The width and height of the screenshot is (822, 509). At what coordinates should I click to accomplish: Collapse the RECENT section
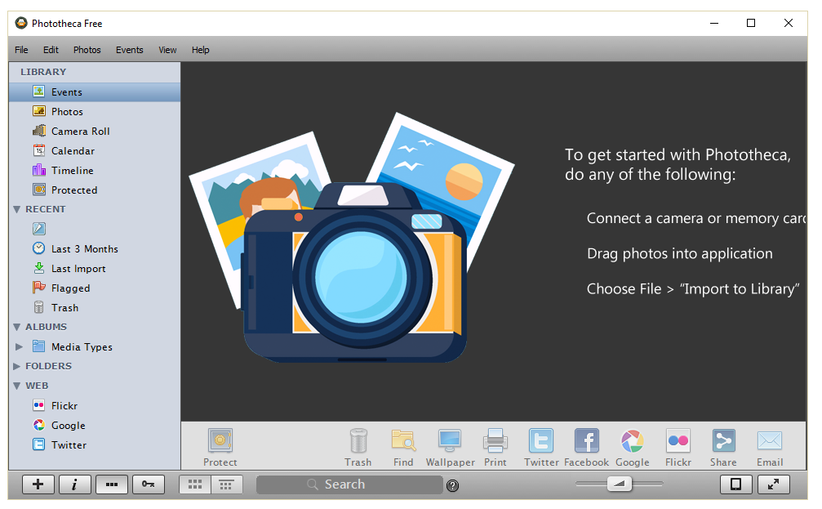point(17,210)
